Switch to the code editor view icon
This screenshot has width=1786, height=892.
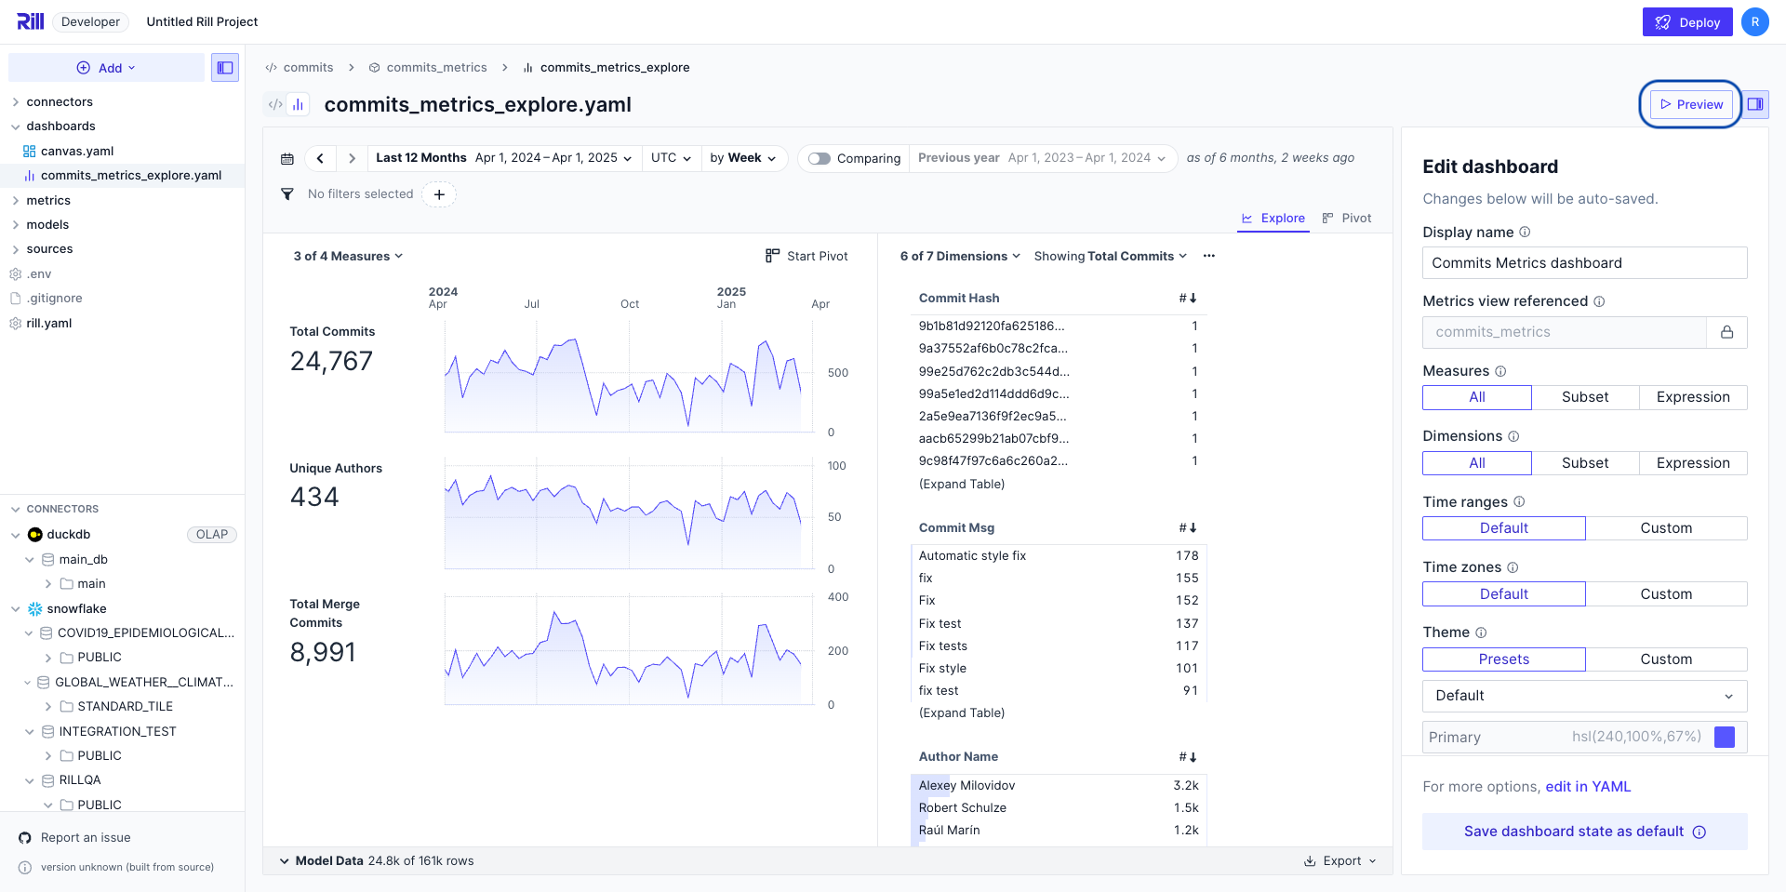click(x=275, y=105)
